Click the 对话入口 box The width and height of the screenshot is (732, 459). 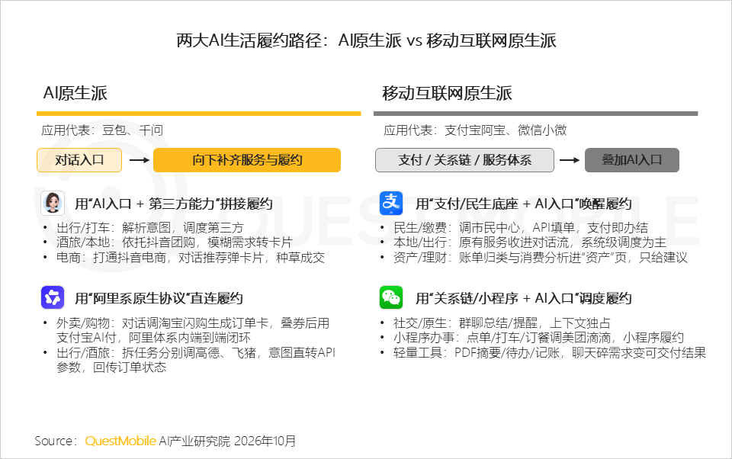click(79, 160)
